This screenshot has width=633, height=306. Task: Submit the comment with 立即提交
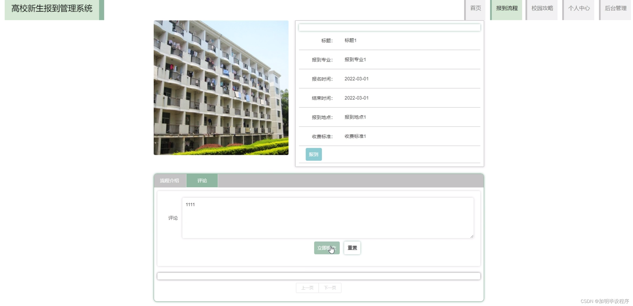point(326,248)
